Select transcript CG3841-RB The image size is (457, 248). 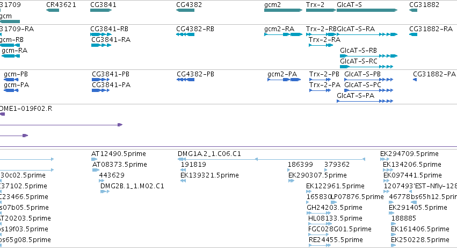pyautogui.click(x=101, y=34)
